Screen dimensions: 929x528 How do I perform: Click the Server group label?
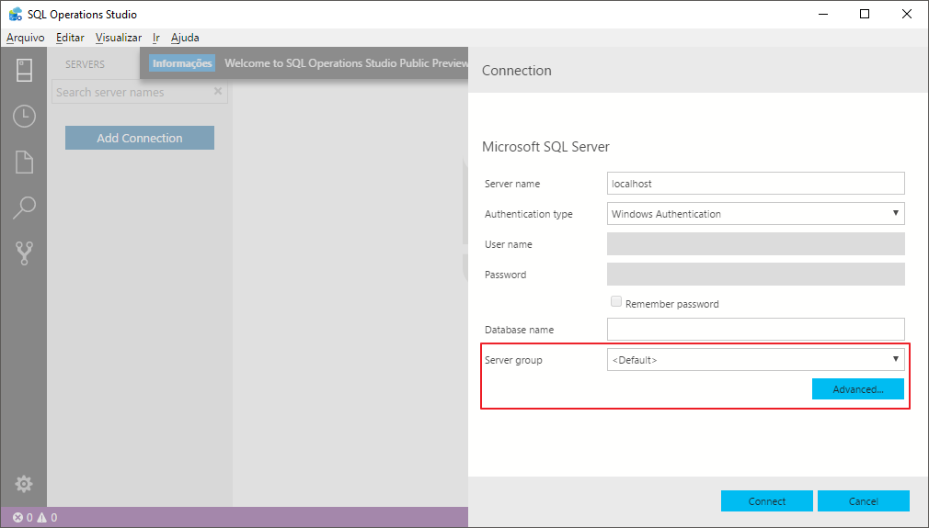[513, 360]
